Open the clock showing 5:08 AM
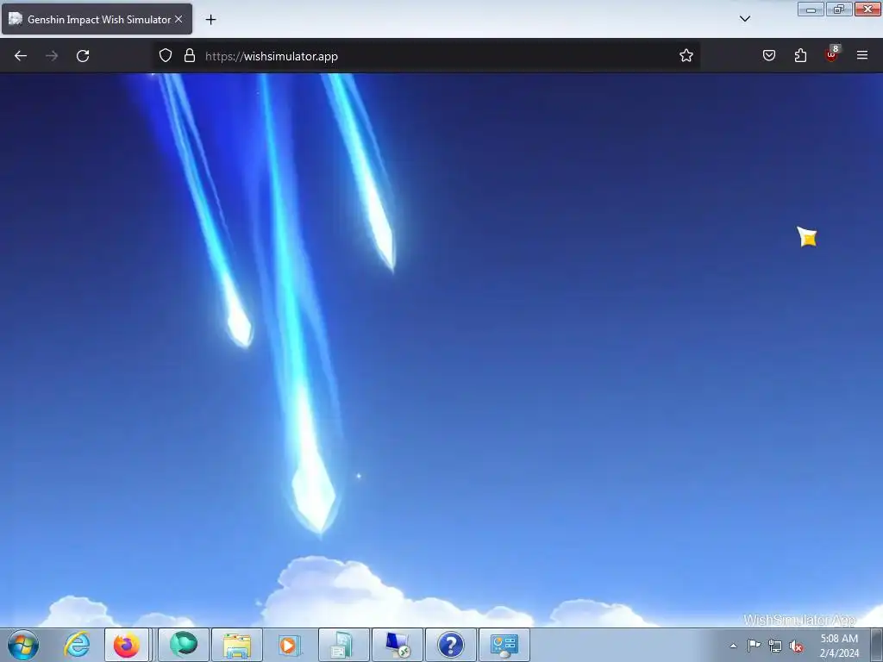Viewport: 883px width, 662px height. (839, 646)
